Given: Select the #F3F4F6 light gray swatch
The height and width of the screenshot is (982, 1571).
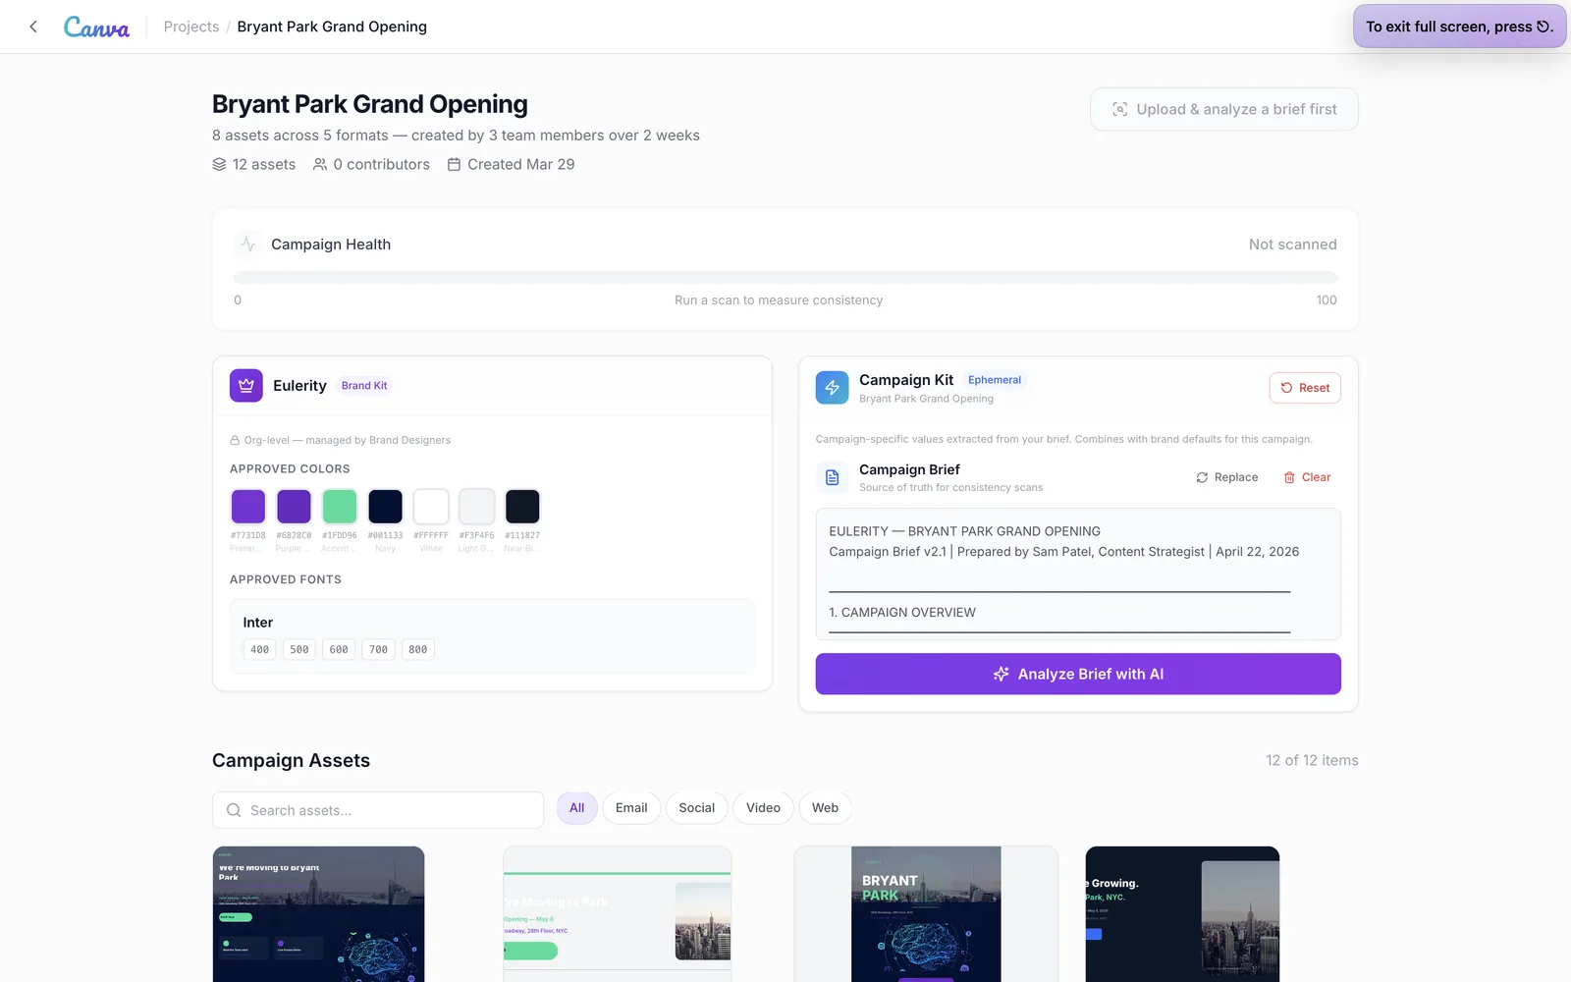Looking at the screenshot, I should (476, 507).
